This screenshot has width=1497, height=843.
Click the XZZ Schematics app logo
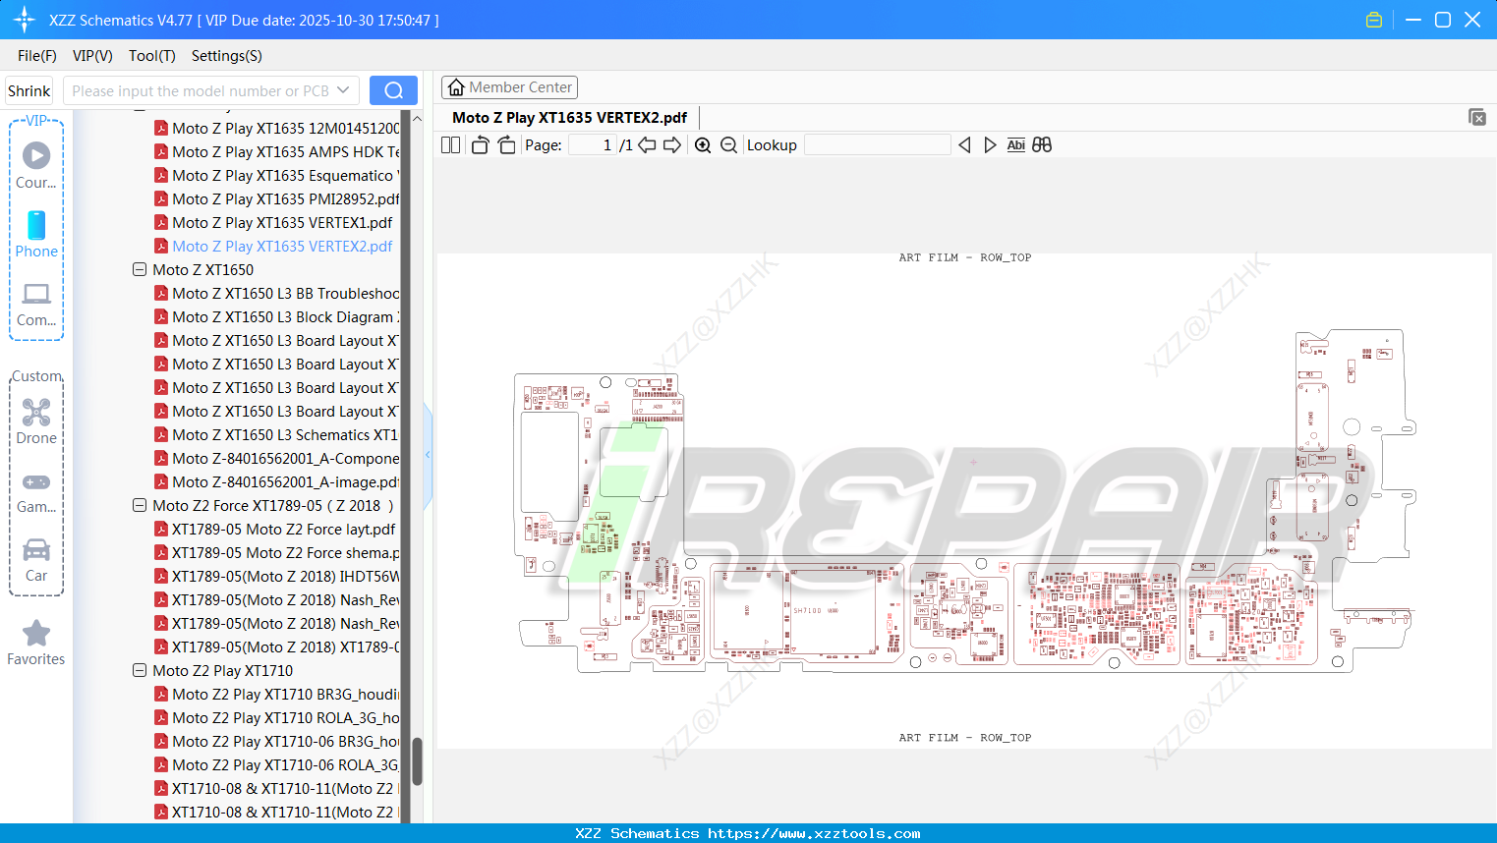[x=25, y=20]
